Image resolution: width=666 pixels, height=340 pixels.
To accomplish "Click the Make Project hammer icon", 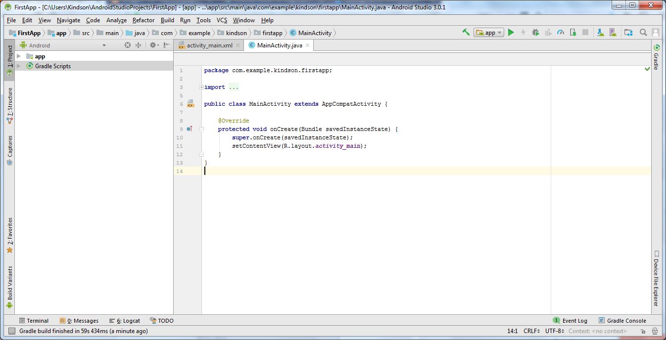I will coord(466,32).
